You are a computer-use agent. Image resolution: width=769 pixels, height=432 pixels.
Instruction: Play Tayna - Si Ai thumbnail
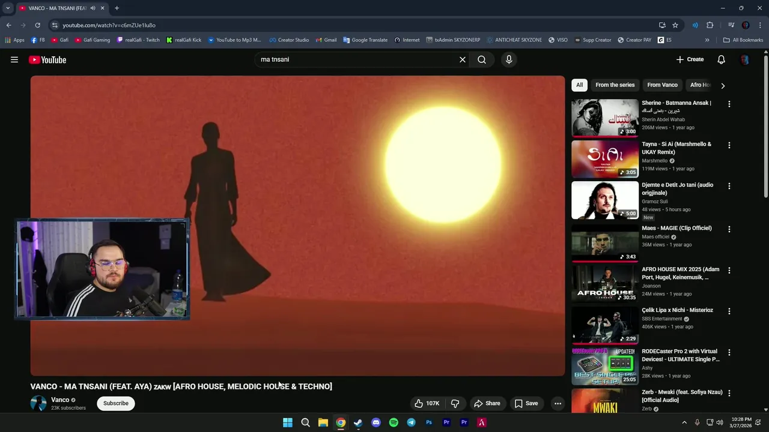click(x=605, y=159)
